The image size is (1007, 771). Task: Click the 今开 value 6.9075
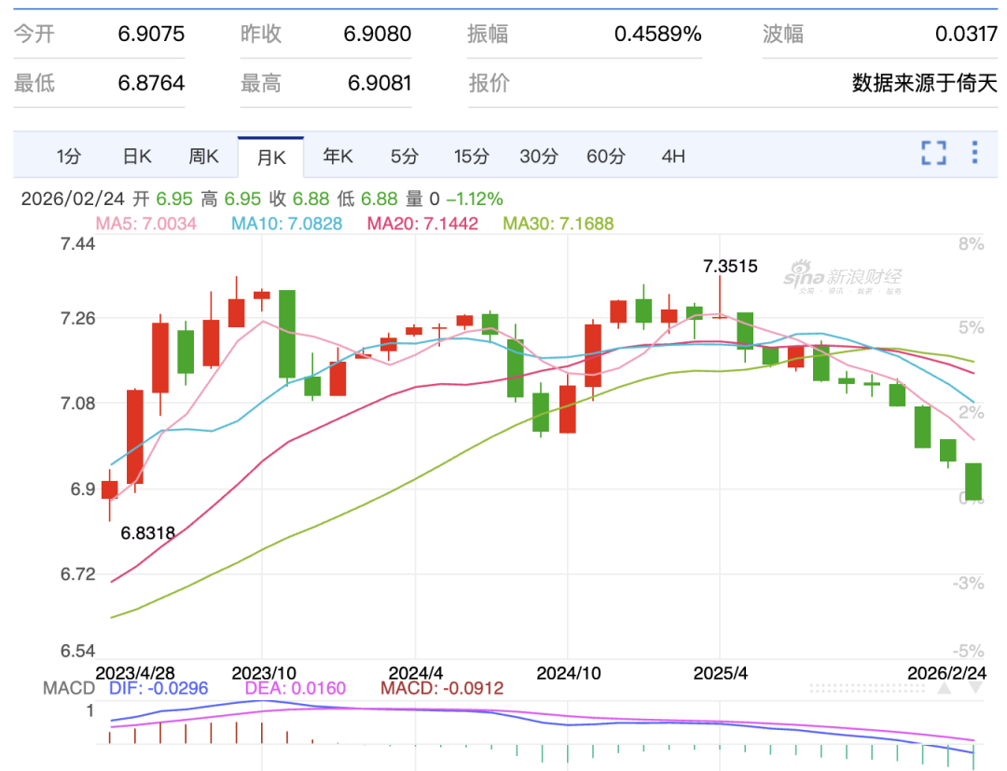click(x=151, y=34)
